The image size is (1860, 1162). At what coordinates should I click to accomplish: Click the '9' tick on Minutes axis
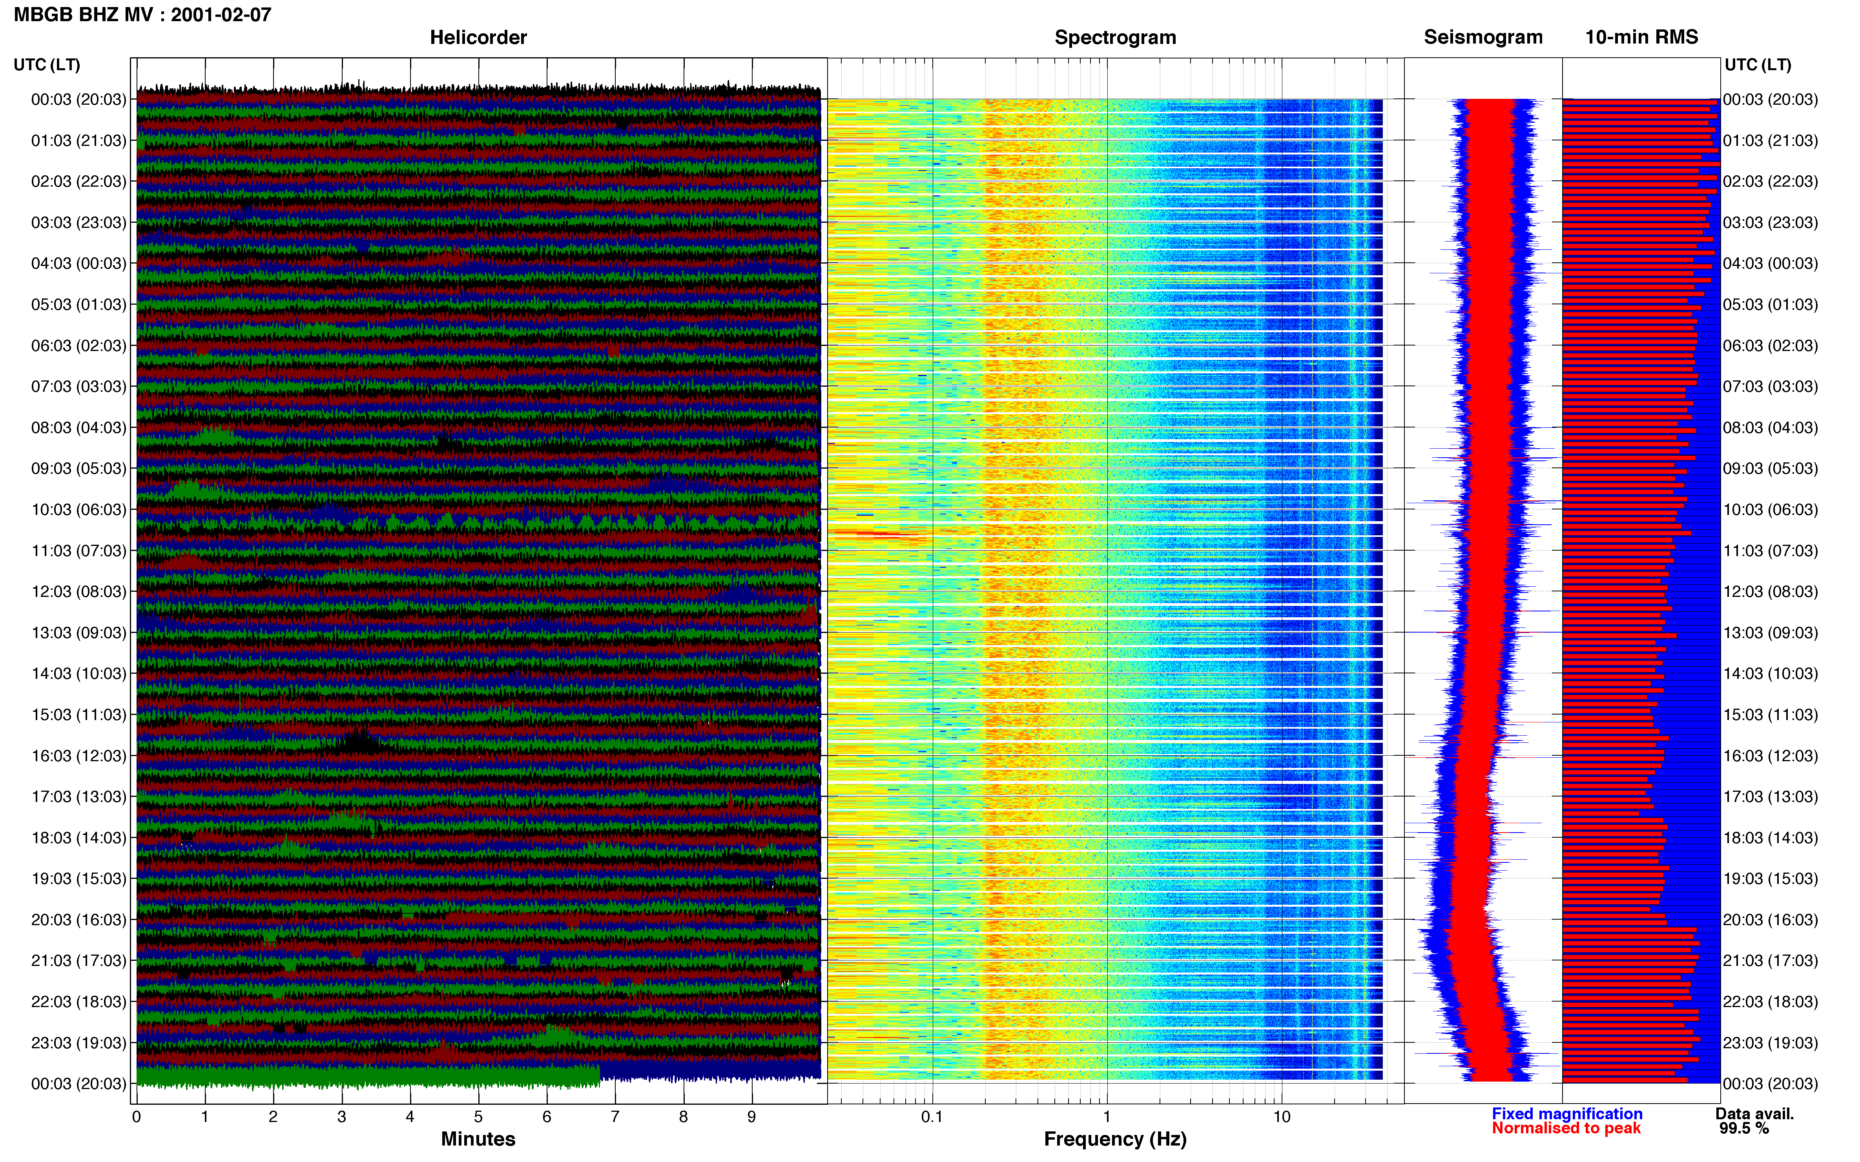(752, 1117)
